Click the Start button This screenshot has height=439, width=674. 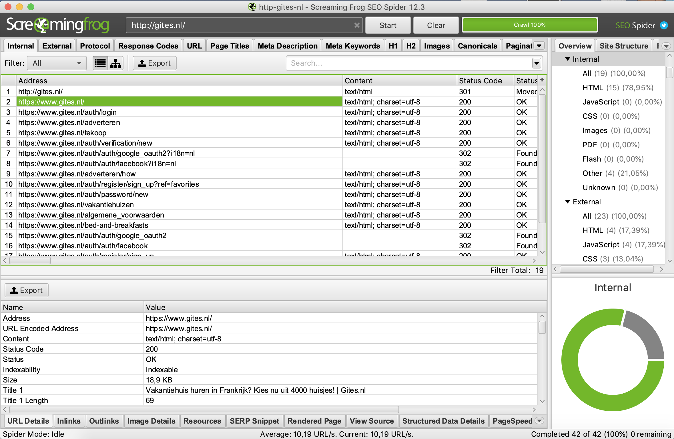[x=388, y=25]
